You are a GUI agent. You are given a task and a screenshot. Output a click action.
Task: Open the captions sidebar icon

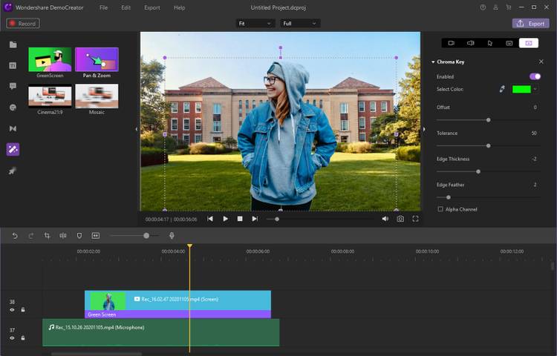pos(13,65)
